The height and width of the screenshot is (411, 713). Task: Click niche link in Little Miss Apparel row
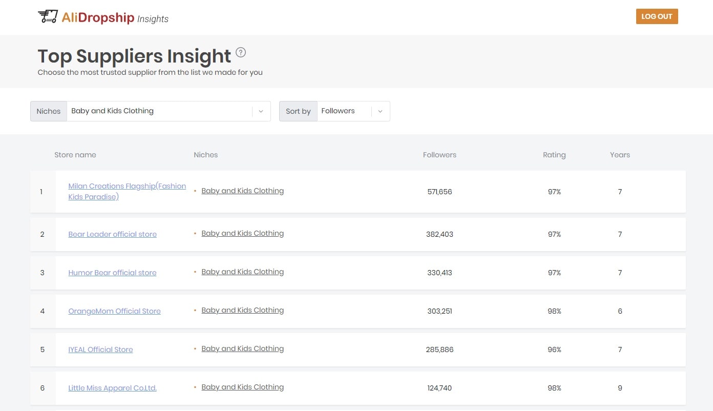[x=242, y=387]
